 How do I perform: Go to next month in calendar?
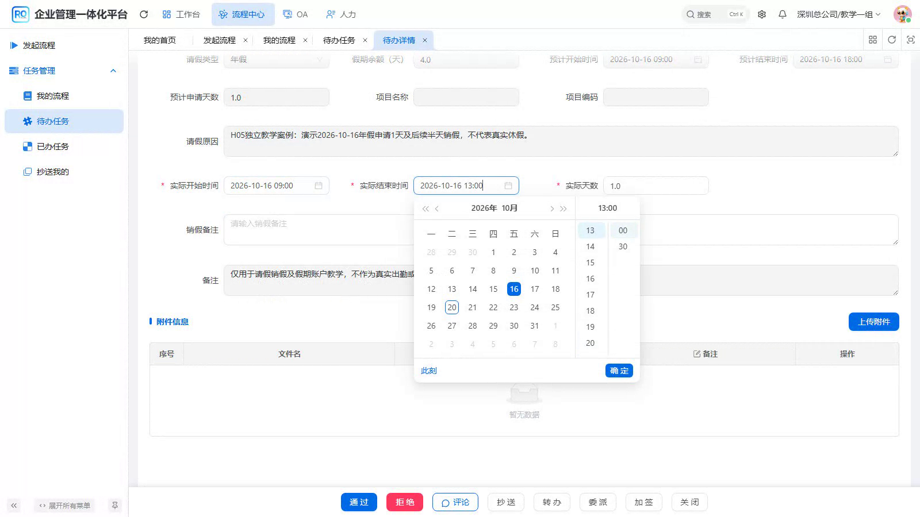point(552,209)
